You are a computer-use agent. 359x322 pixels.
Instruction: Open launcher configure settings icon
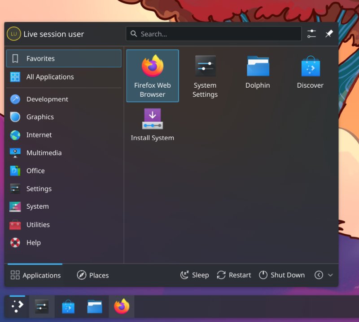pos(311,34)
